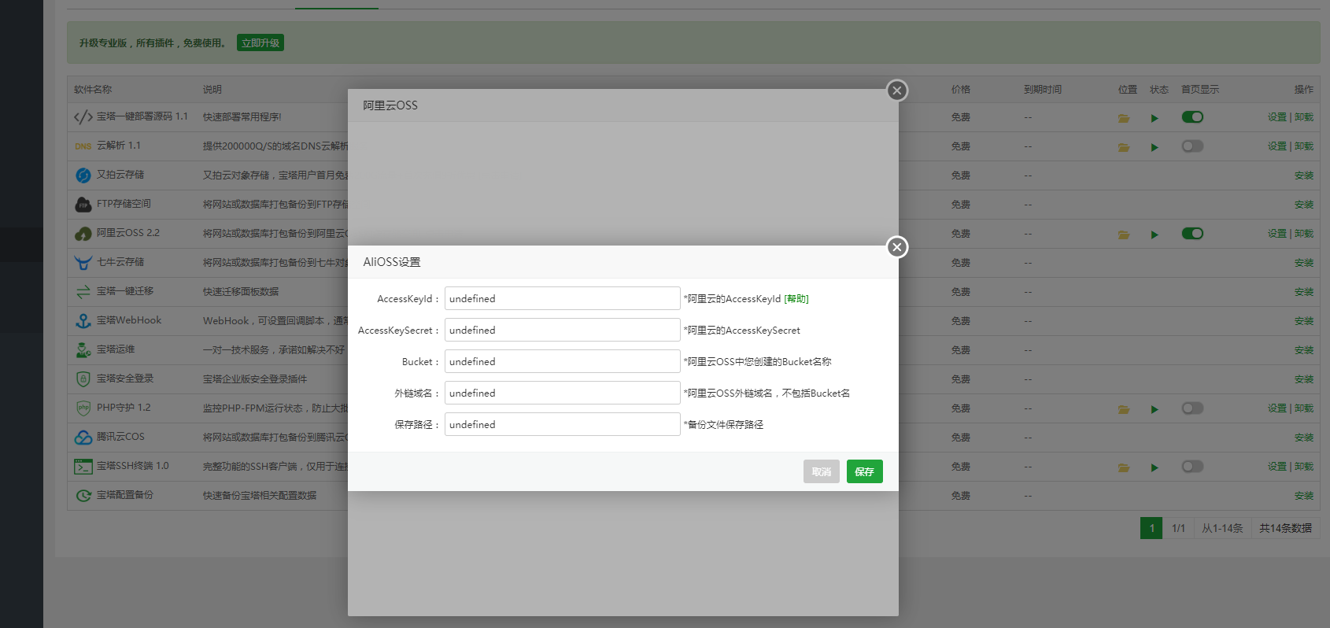
Task: Click 安装 for 宝塔配置备份
Action: tap(1304, 496)
